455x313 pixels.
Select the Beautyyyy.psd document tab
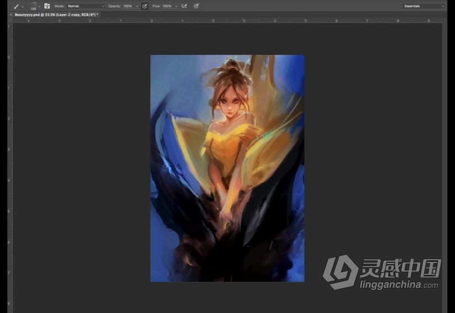point(56,14)
